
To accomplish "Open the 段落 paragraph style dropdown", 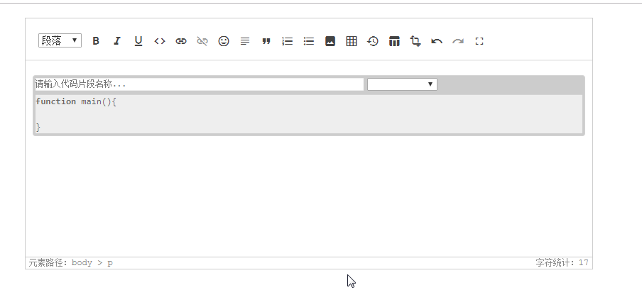I will pos(60,40).
